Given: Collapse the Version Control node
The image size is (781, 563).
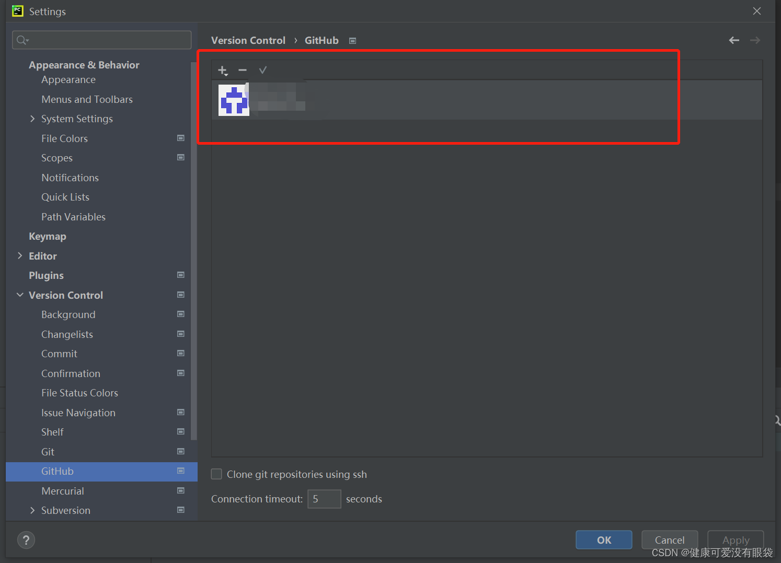Looking at the screenshot, I should (20, 295).
